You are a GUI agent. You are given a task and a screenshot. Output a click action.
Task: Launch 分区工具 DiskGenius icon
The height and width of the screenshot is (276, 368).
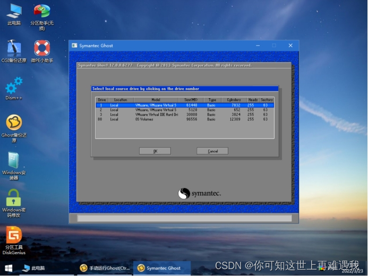click(14, 240)
